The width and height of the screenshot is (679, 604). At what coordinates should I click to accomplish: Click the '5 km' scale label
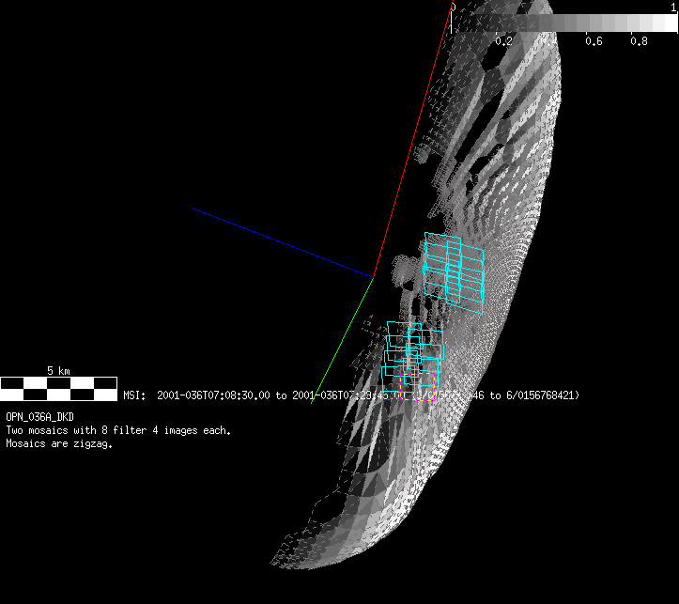pos(58,371)
